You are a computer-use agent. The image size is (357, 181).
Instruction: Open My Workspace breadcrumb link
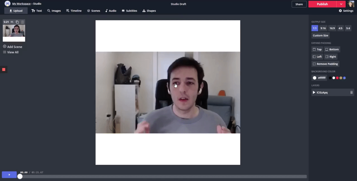pos(21,4)
